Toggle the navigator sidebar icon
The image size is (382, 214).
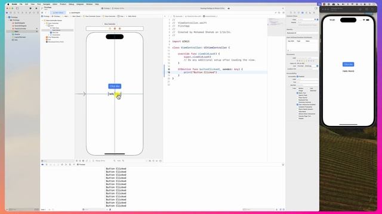click(x=17, y=8)
